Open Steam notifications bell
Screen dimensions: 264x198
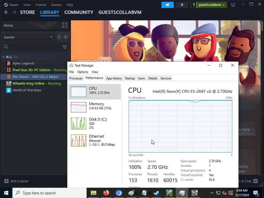pyautogui.click(x=182, y=5)
